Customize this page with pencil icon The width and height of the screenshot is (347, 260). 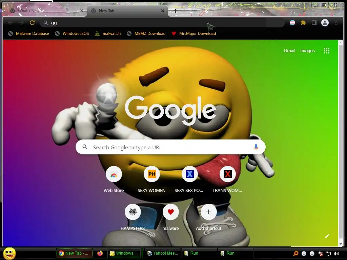(327, 236)
